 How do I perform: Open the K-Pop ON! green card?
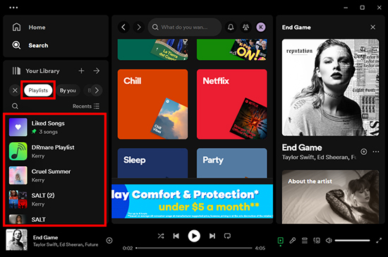(232, 49)
